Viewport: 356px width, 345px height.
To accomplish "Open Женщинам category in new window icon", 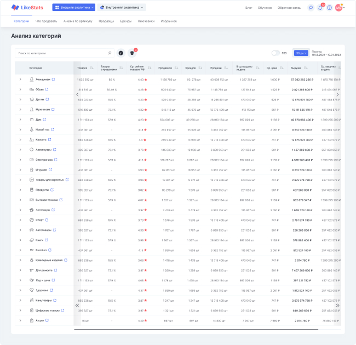I will point(54,79).
